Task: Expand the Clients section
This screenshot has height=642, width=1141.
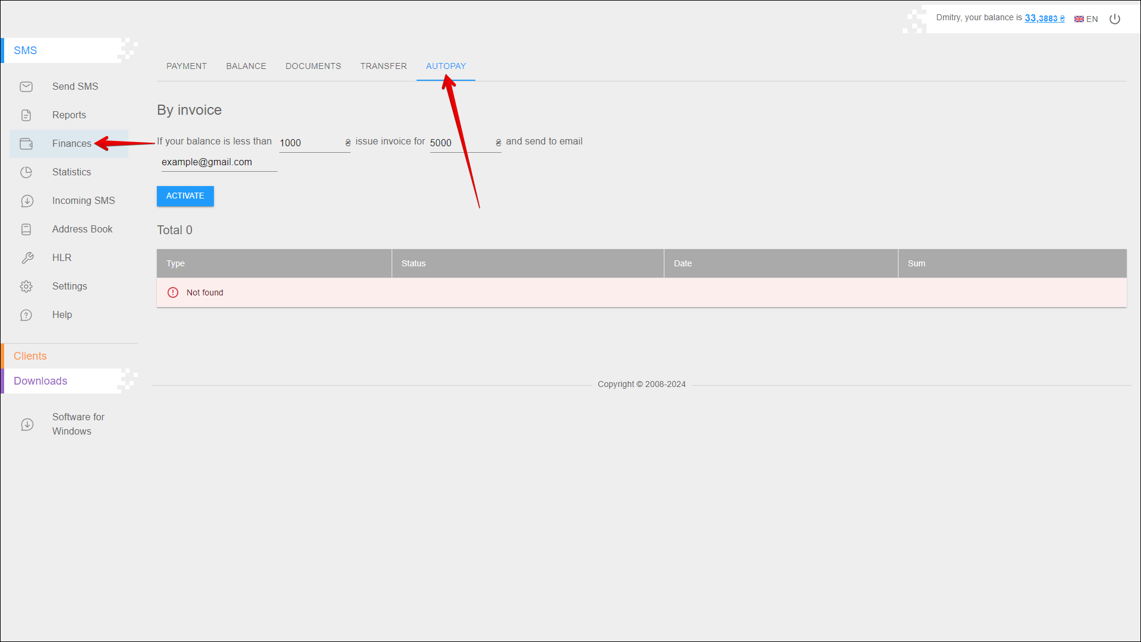Action: click(30, 356)
